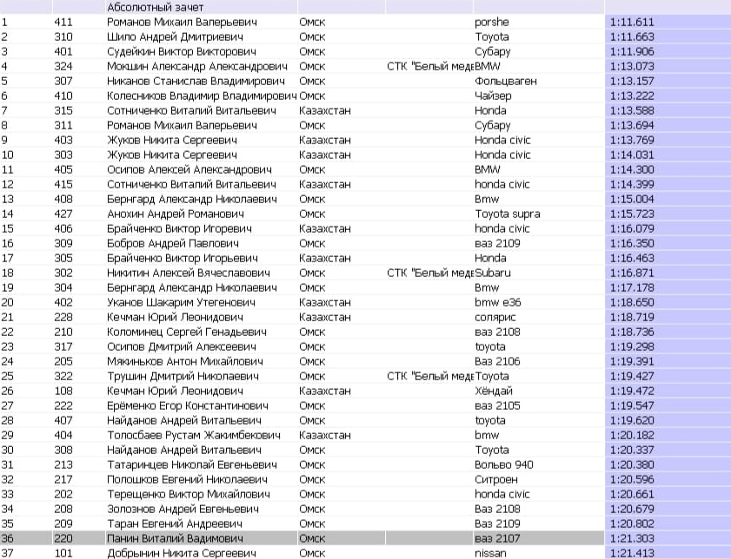Select the time 1:19.472

pyautogui.click(x=632, y=391)
